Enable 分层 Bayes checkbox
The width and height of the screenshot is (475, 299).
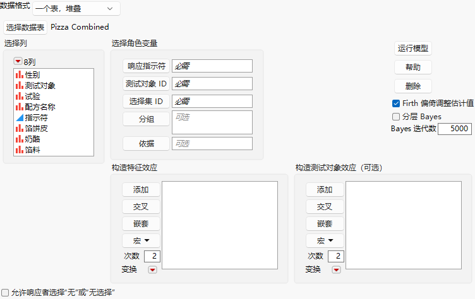pos(396,117)
